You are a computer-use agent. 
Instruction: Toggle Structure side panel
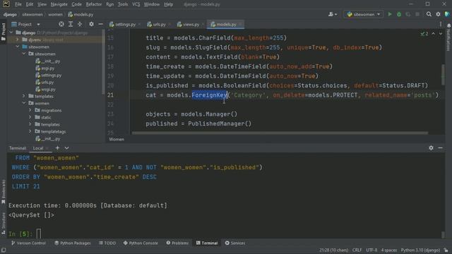point(3,224)
